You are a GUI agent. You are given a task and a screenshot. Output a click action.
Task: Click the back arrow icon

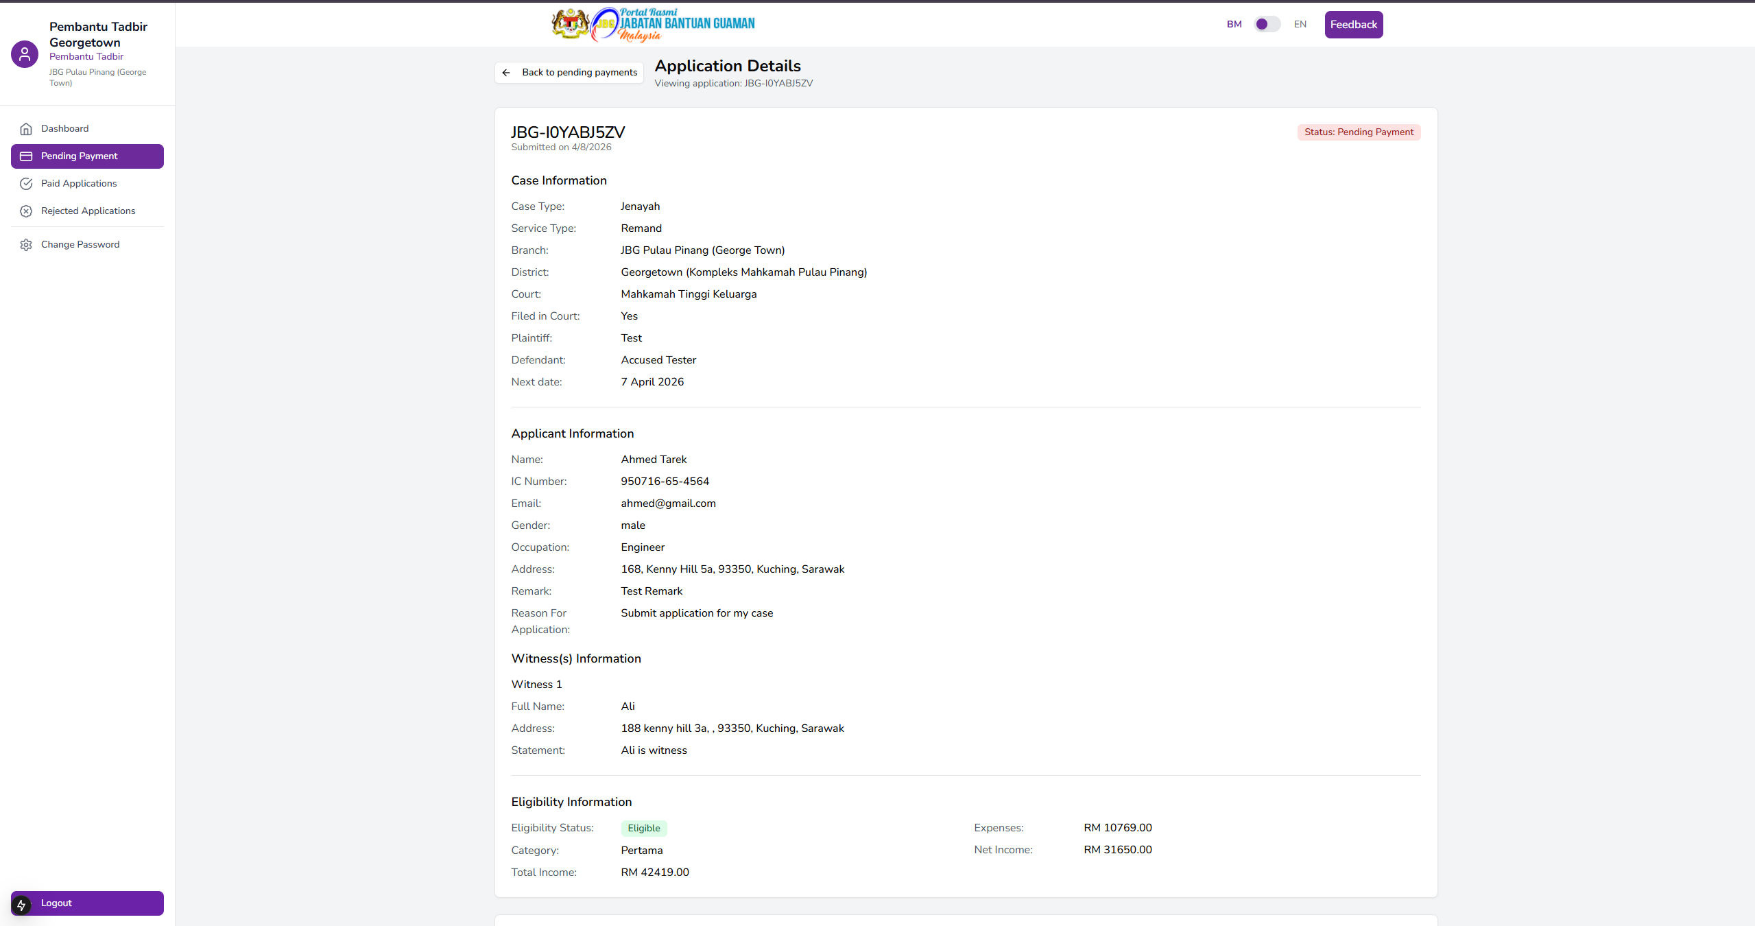pyautogui.click(x=506, y=73)
